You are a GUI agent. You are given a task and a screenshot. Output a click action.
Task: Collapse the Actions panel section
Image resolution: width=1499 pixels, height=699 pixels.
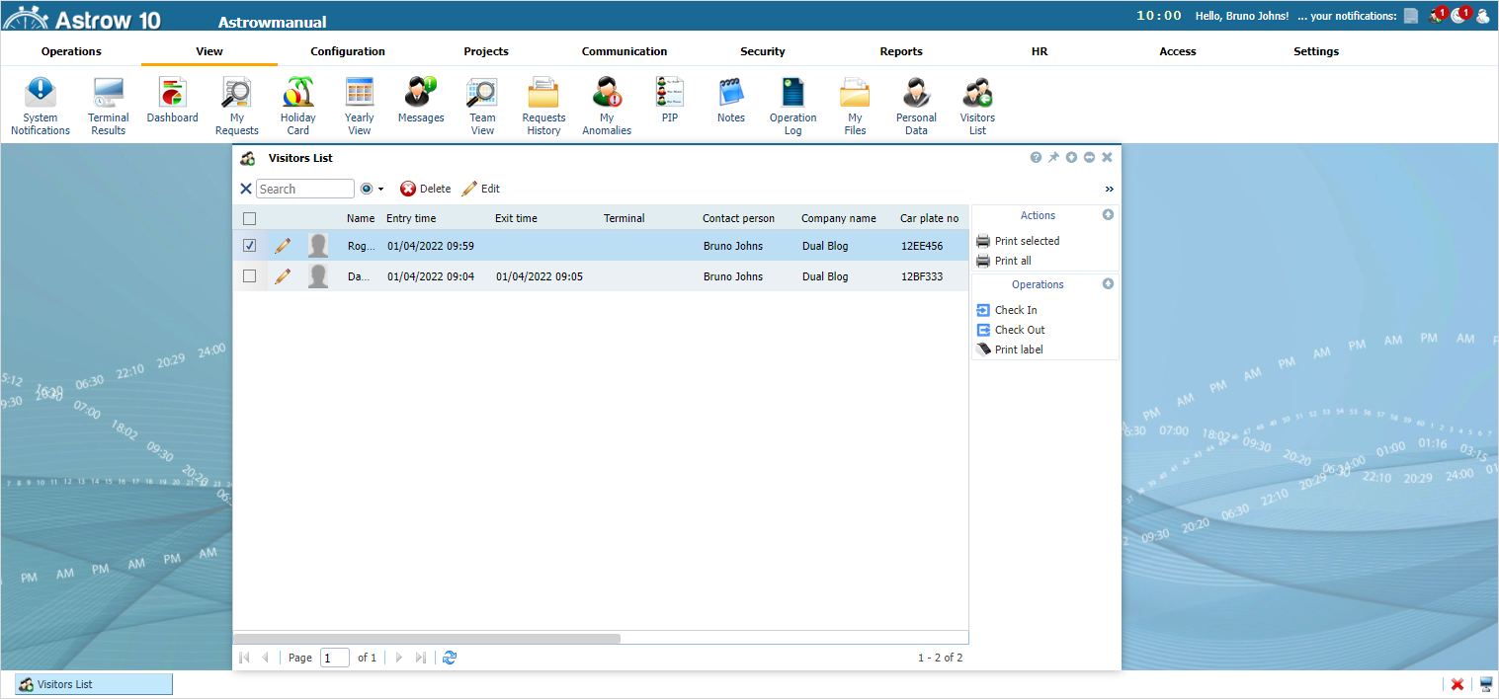point(1108,215)
